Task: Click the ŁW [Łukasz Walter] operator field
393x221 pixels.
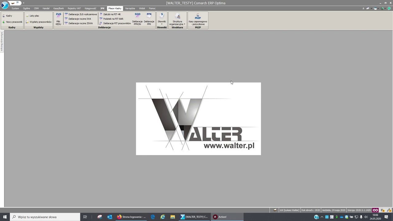Action: (290, 210)
